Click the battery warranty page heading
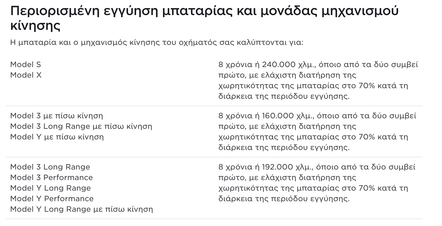Viewport: 442px width, 226px height. click(x=204, y=18)
